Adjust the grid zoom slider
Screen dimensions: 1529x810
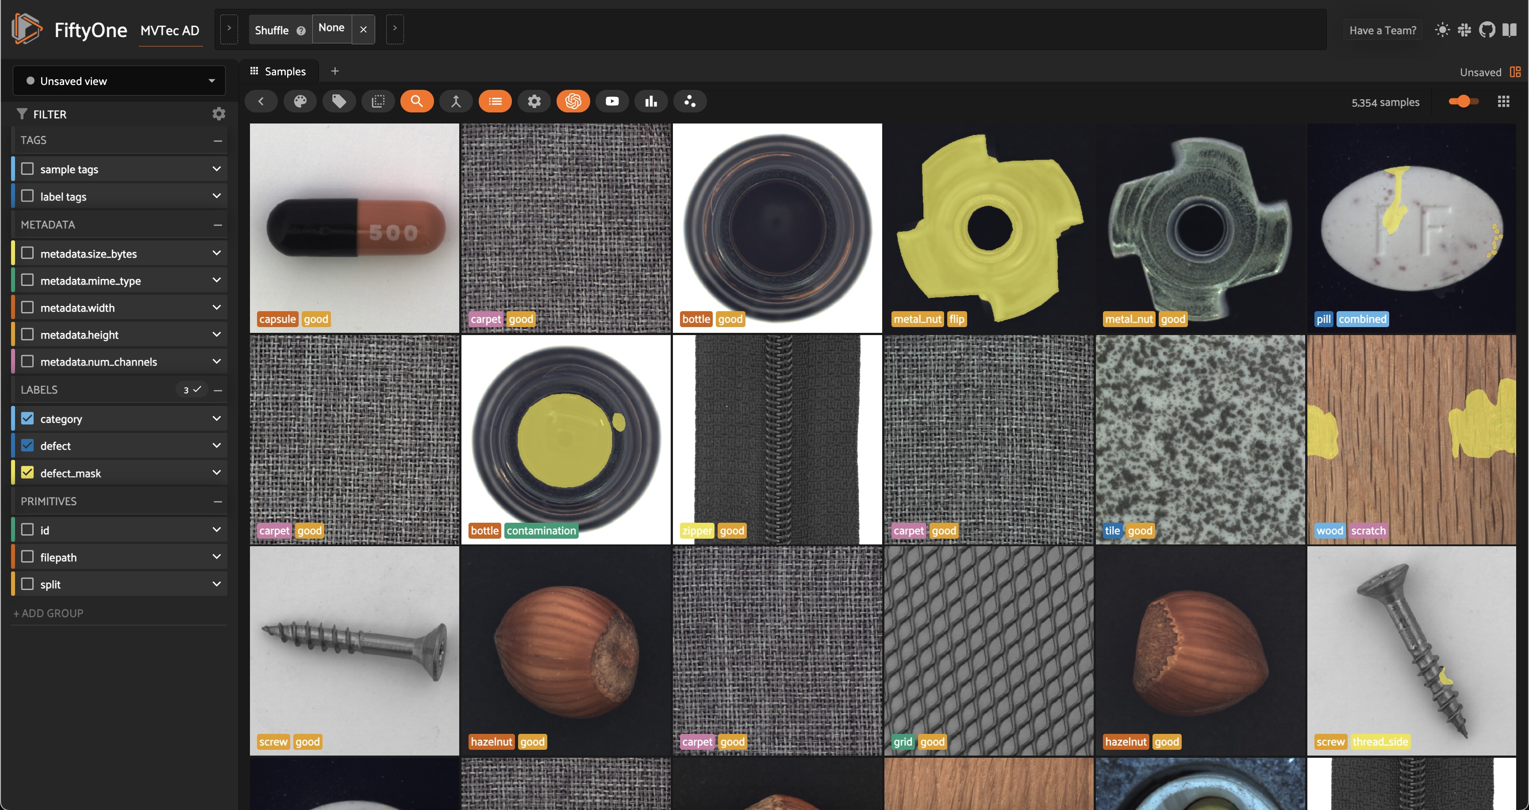[x=1463, y=101]
